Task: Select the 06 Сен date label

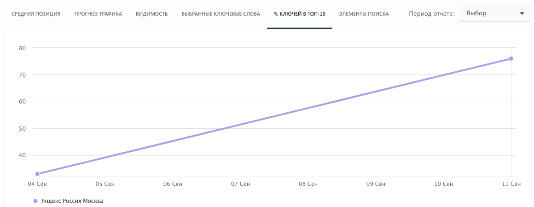Action: (x=173, y=184)
